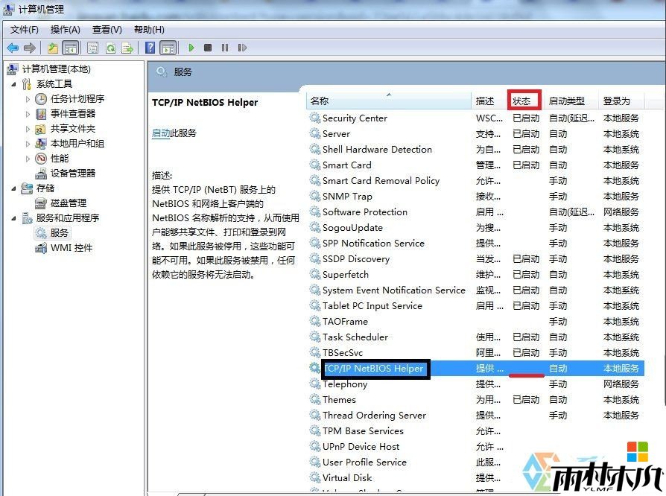Select 设备管理器 in the tree
The image size is (666, 496).
[72, 173]
